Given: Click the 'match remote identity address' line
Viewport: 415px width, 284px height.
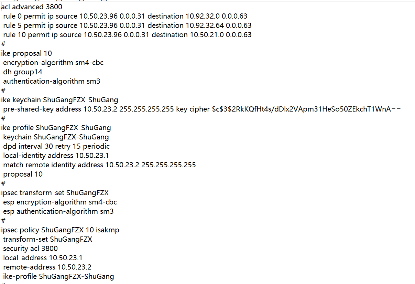Looking at the screenshot, I should point(99,165).
